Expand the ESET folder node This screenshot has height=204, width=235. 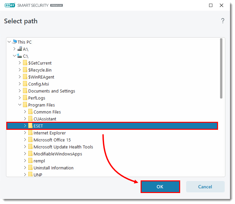[25, 126]
